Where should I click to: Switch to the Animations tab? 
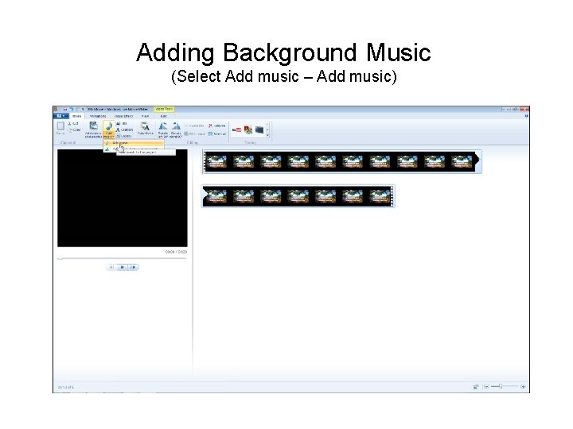(98, 116)
